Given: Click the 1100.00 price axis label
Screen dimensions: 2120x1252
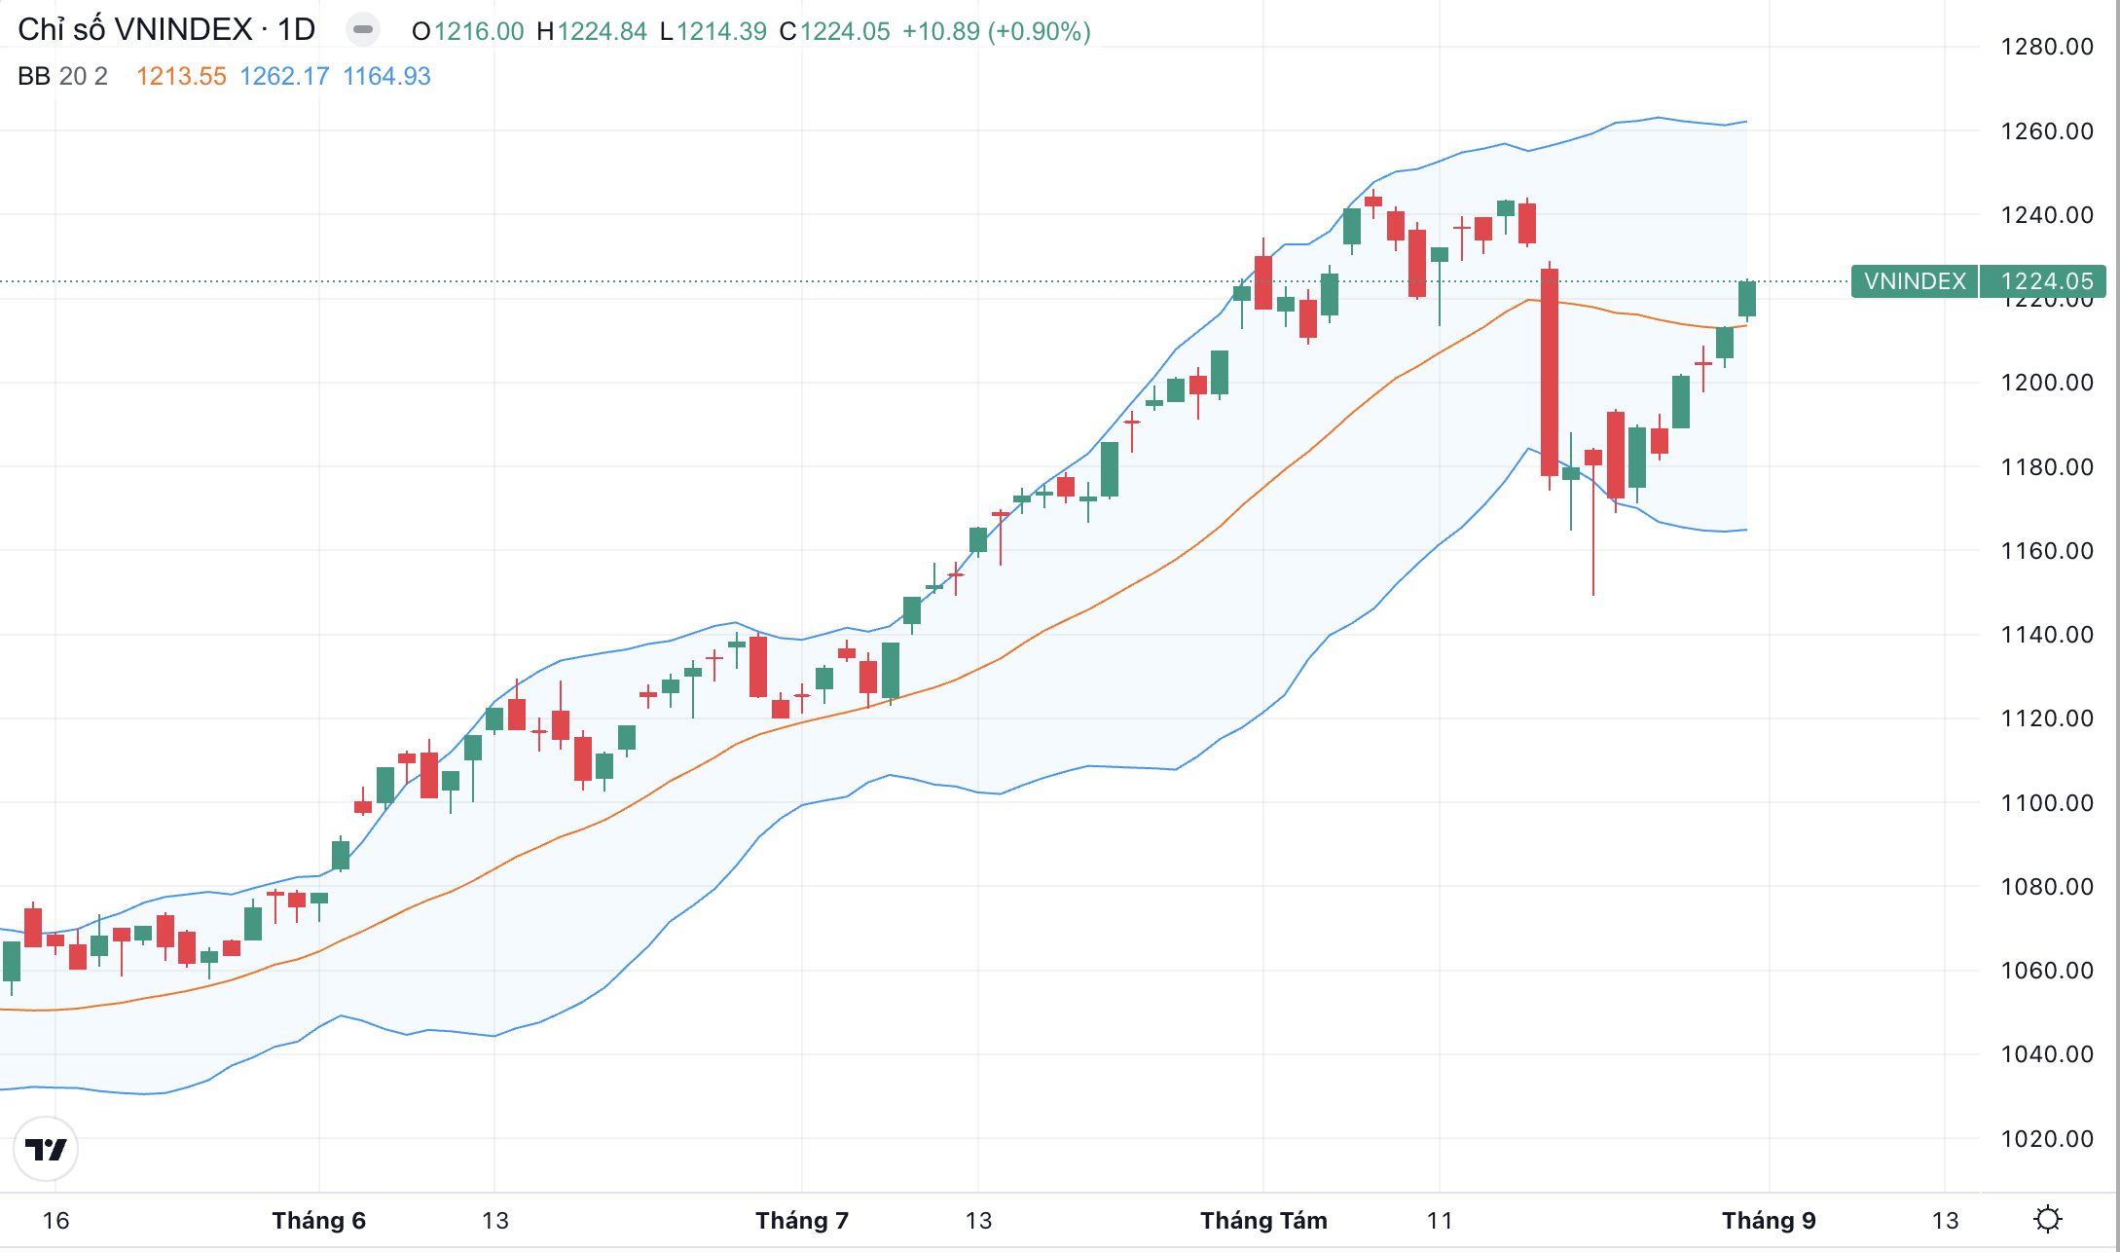Looking at the screenshot, I should pos(2047,803).
